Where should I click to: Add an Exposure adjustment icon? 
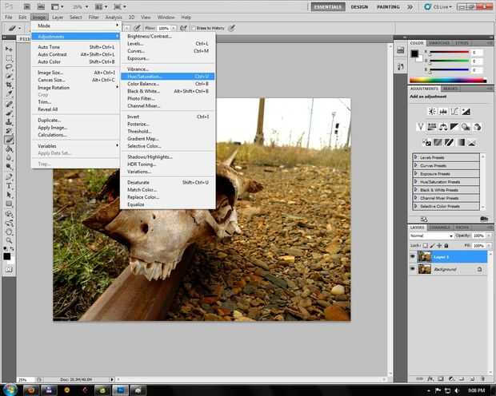coord(466,112)
